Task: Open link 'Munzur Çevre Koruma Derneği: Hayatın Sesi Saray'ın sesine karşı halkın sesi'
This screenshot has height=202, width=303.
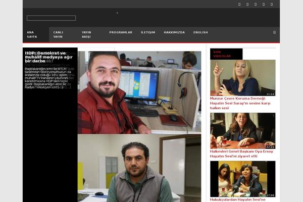Action: pyautogui.click(x=240, y=103)
